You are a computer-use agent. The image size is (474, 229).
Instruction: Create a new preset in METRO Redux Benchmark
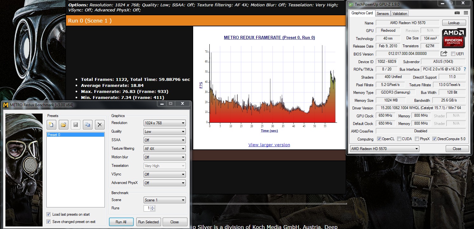pos(51,125)
